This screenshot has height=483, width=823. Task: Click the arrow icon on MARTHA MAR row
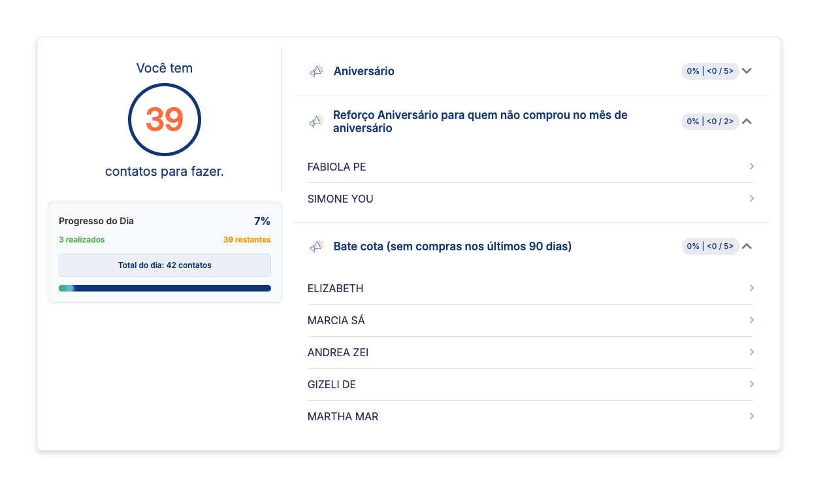(x=752, y=416)
